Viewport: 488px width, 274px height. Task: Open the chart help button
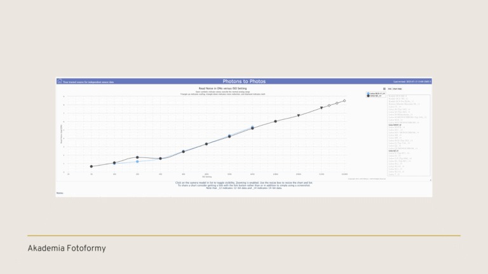pos(397,88)
